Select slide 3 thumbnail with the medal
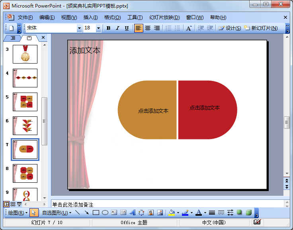Image resolution: width=293 pixels, height=230 pixels. click(25, 54)
